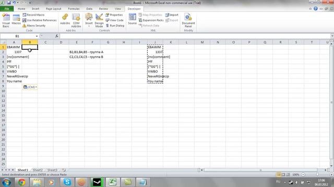Switch to the Insert tab
Viewport: 334px width, 187px height.
click(x=35, y=9)
